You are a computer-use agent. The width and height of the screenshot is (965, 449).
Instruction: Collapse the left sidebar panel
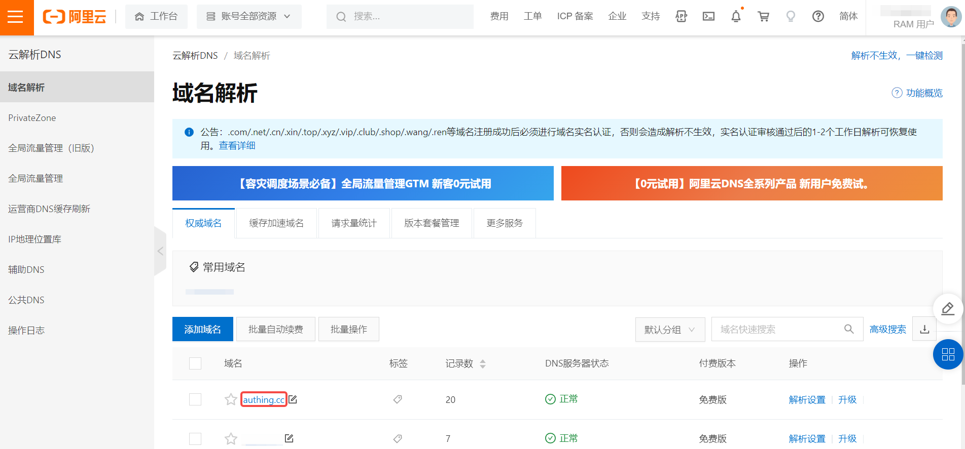(x=160, y=251)
